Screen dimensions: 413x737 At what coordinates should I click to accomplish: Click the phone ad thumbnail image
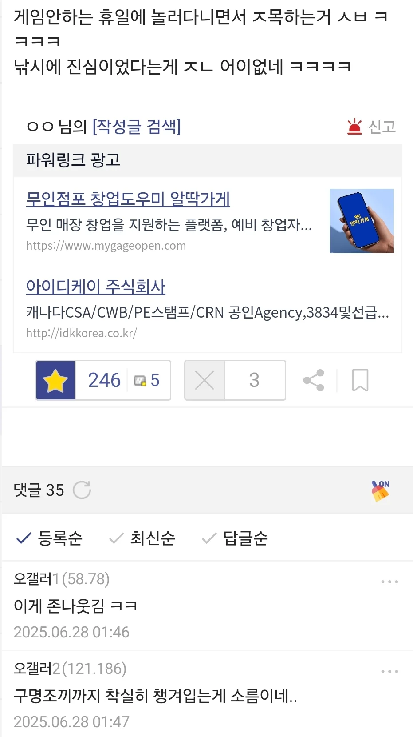[x=362, y=221]
